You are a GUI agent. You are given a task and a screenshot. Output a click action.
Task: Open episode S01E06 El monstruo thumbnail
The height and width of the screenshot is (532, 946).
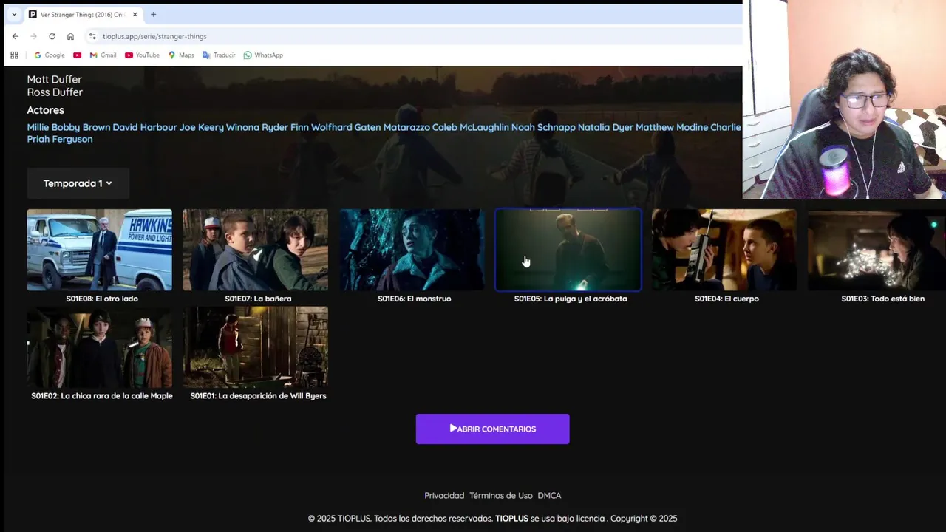tap(412, 250)
